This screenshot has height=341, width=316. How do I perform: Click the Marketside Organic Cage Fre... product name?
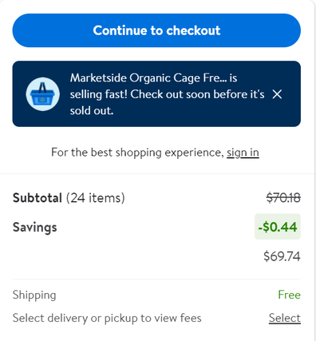pos(148,78)
